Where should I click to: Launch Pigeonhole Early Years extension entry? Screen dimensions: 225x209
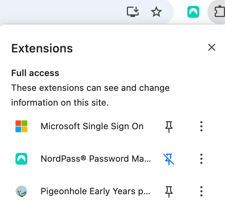click(96, 191)
